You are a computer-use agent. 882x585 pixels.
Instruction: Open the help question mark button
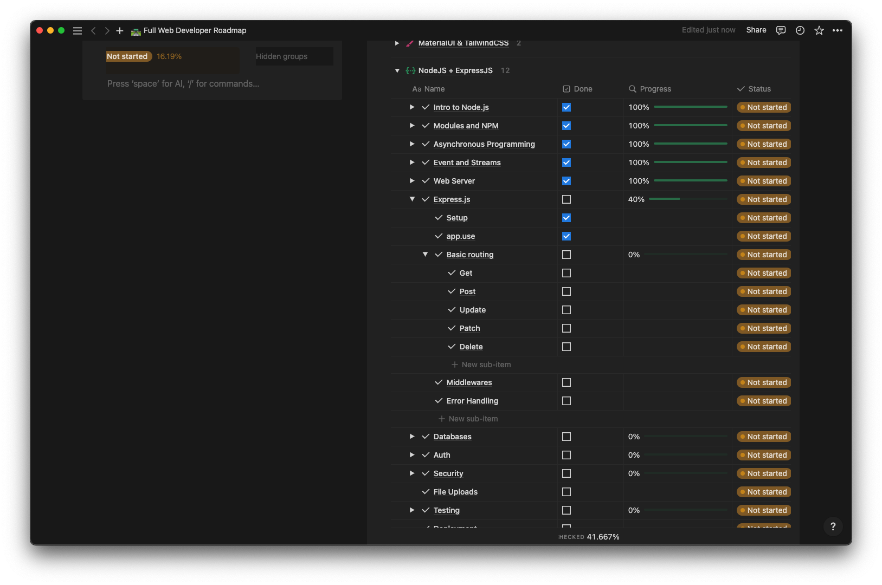833,526
